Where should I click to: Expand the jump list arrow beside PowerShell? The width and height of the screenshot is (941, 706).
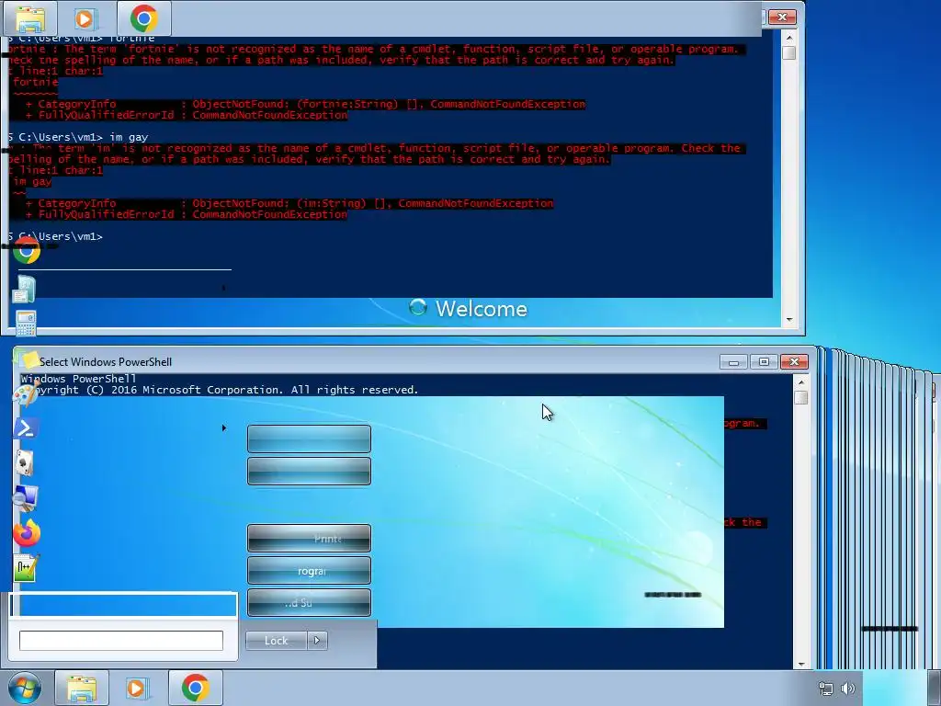point(224,428)
